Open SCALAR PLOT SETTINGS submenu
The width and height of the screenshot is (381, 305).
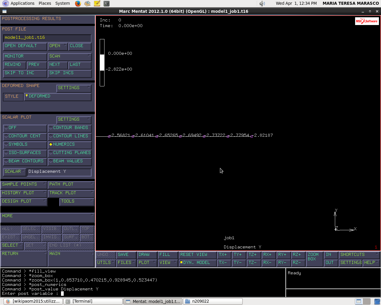point(74,120)
